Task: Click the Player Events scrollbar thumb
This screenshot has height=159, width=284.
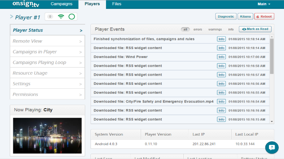Action: [x=272, y=56]
